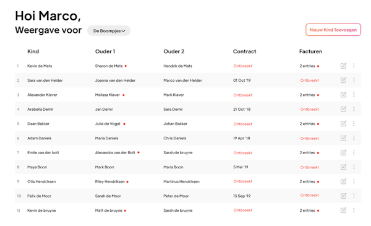Expand the three-dot menu for Emile van der bolt
Screen dimensions: 371x226
354,152
